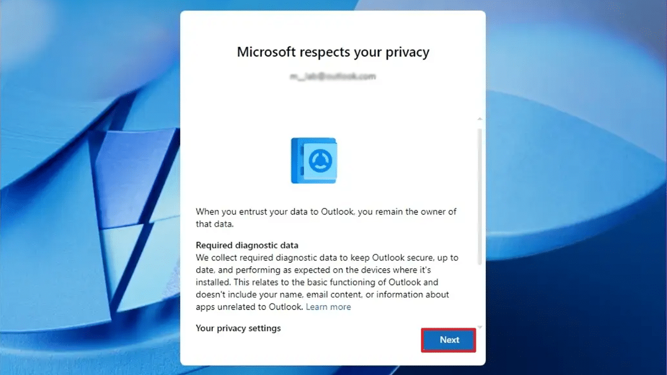Select the blurred email address text

[x=332, y=77]
